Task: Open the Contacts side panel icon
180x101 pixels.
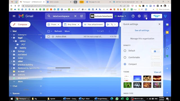Action: 167,48
